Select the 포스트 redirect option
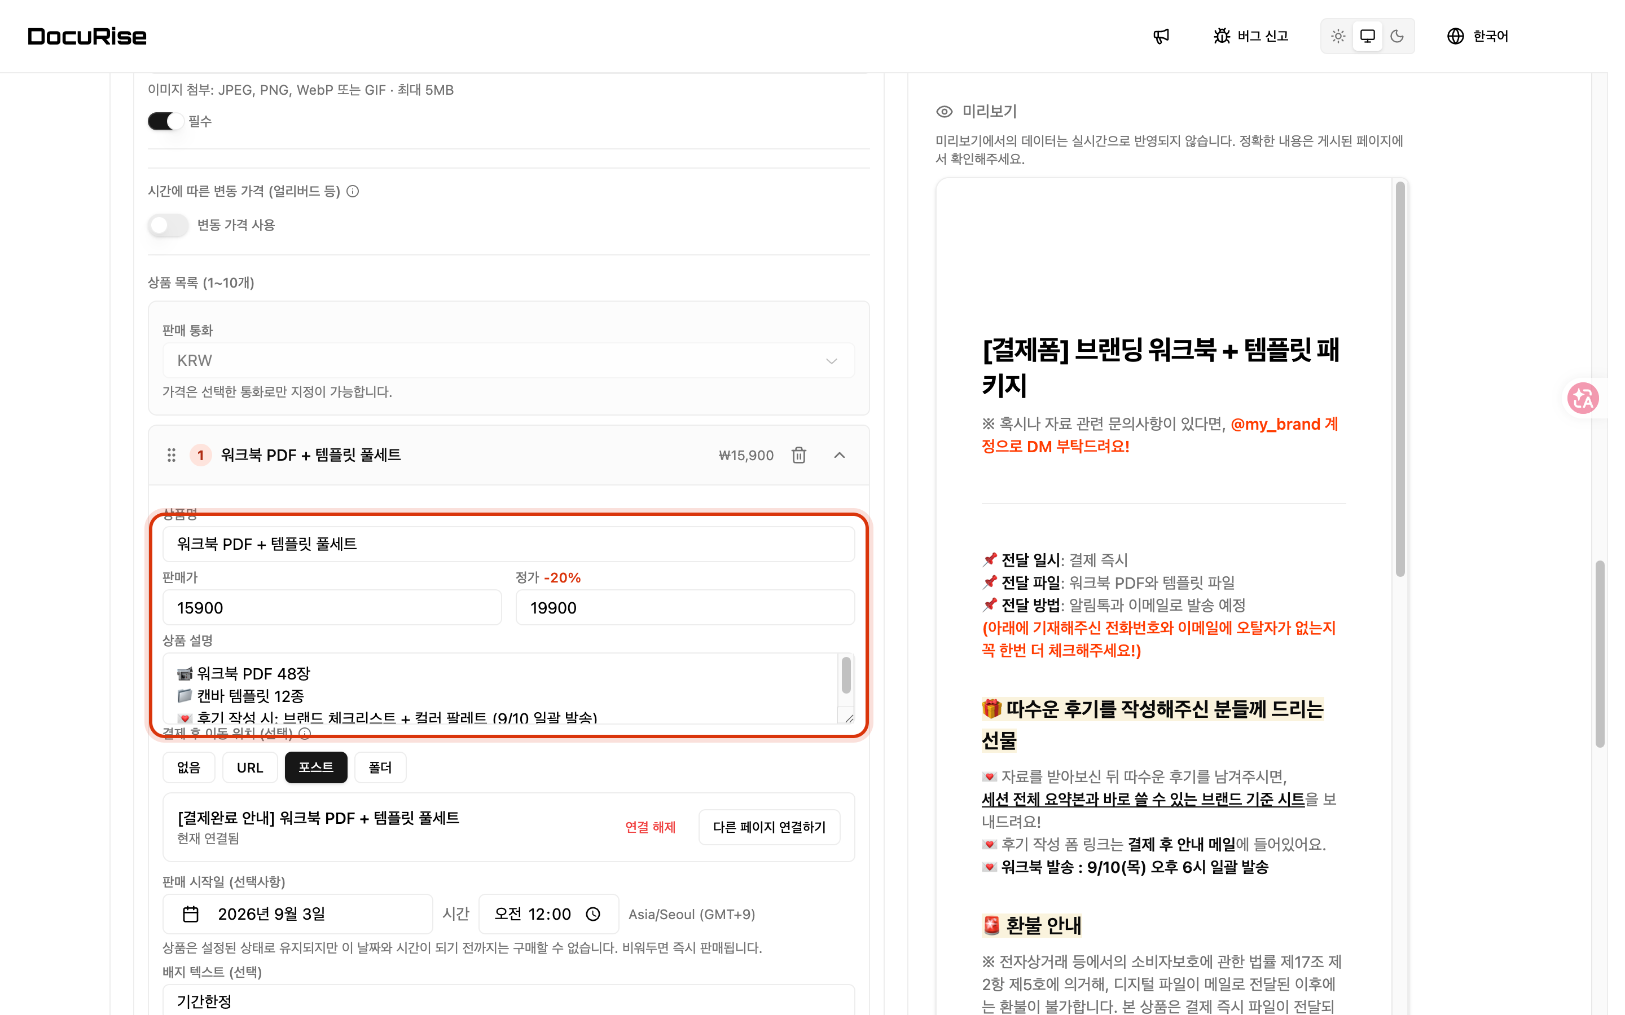1625x1015 pixels. click(315, 767)
